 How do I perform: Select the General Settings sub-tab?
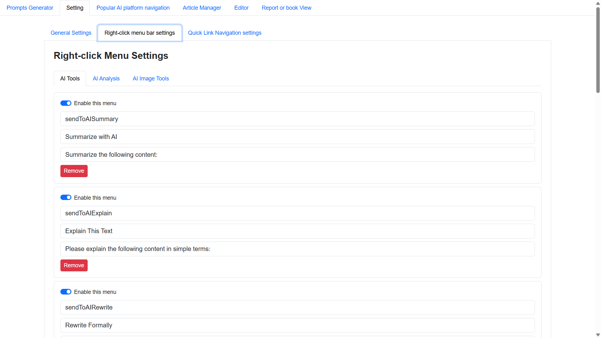tap(71, 33)
